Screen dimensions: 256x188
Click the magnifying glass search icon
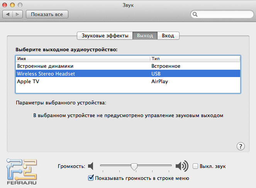pyautogui.click(x=195, y=15)
